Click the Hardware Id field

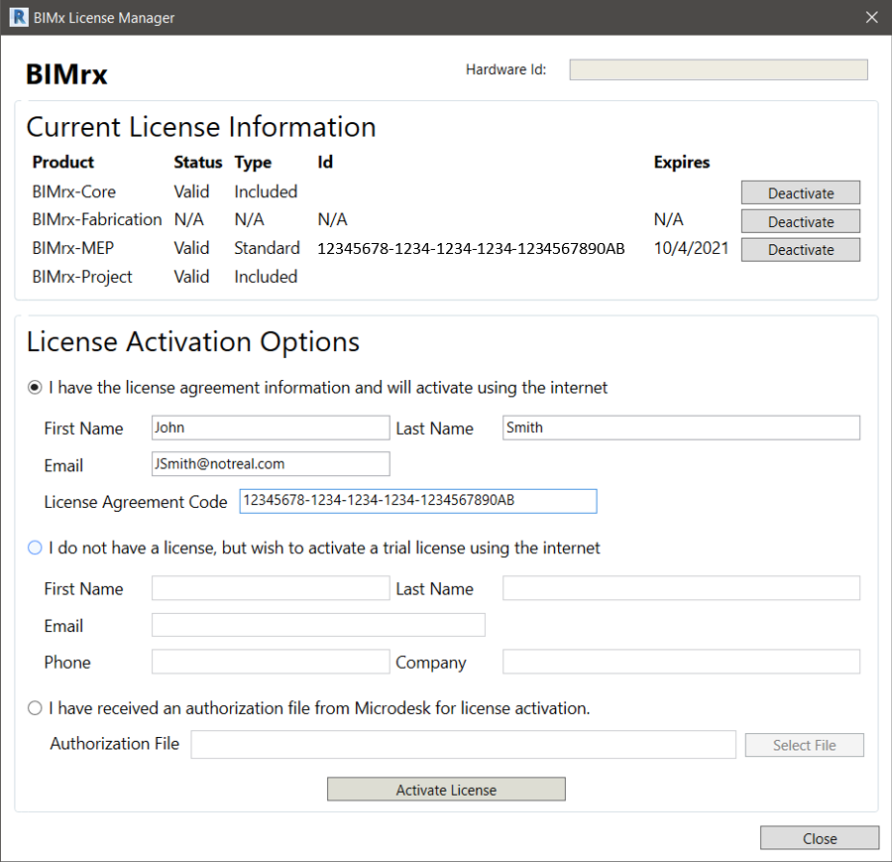click(719, 69)
